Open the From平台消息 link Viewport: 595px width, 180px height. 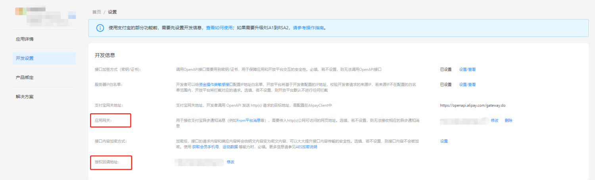(251, 120)
